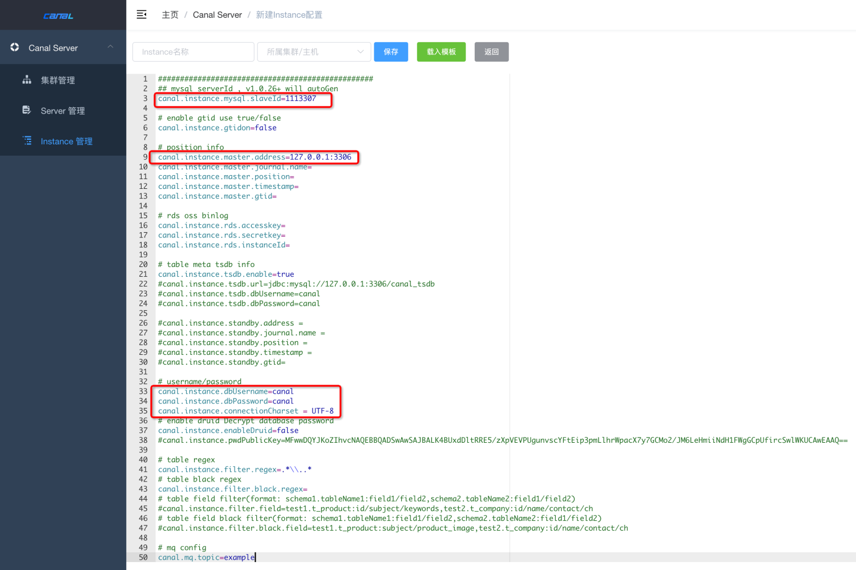Click the standby.timestamp line

pyautogui.click(x=235, y=353)
